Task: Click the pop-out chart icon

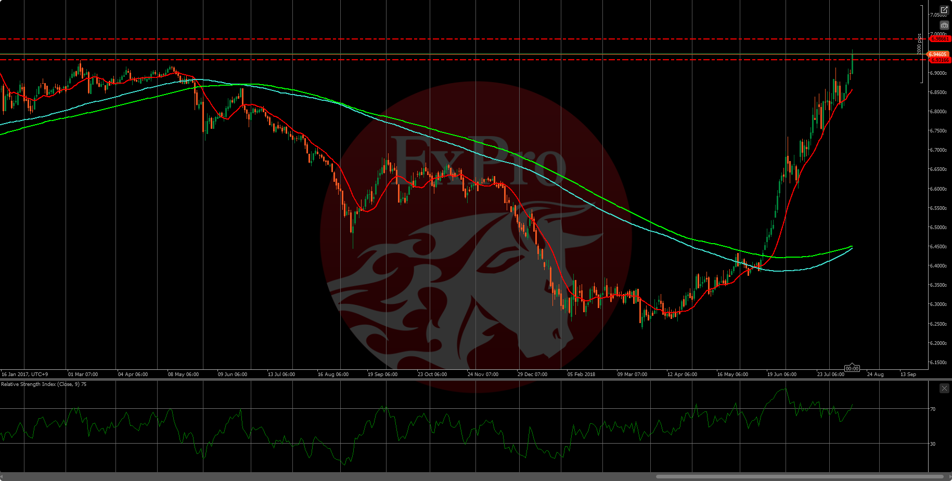Action: tap(944, 10)
